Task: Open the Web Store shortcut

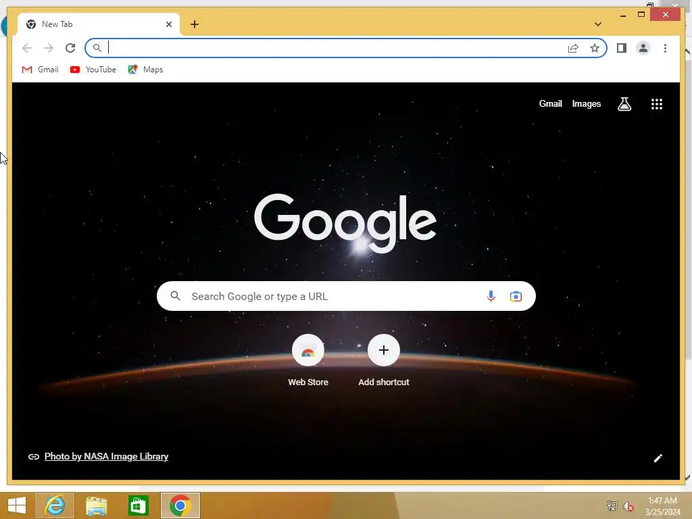Action: pos(308,361)
